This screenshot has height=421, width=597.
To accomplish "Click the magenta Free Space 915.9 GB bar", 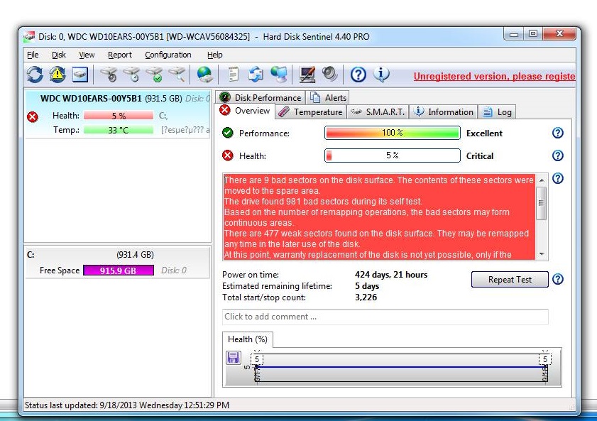I will coord(119,270).
